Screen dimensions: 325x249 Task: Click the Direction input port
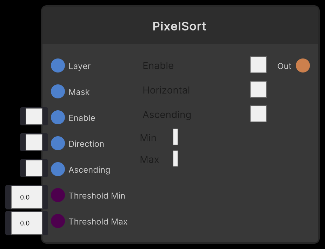point(58,144)
